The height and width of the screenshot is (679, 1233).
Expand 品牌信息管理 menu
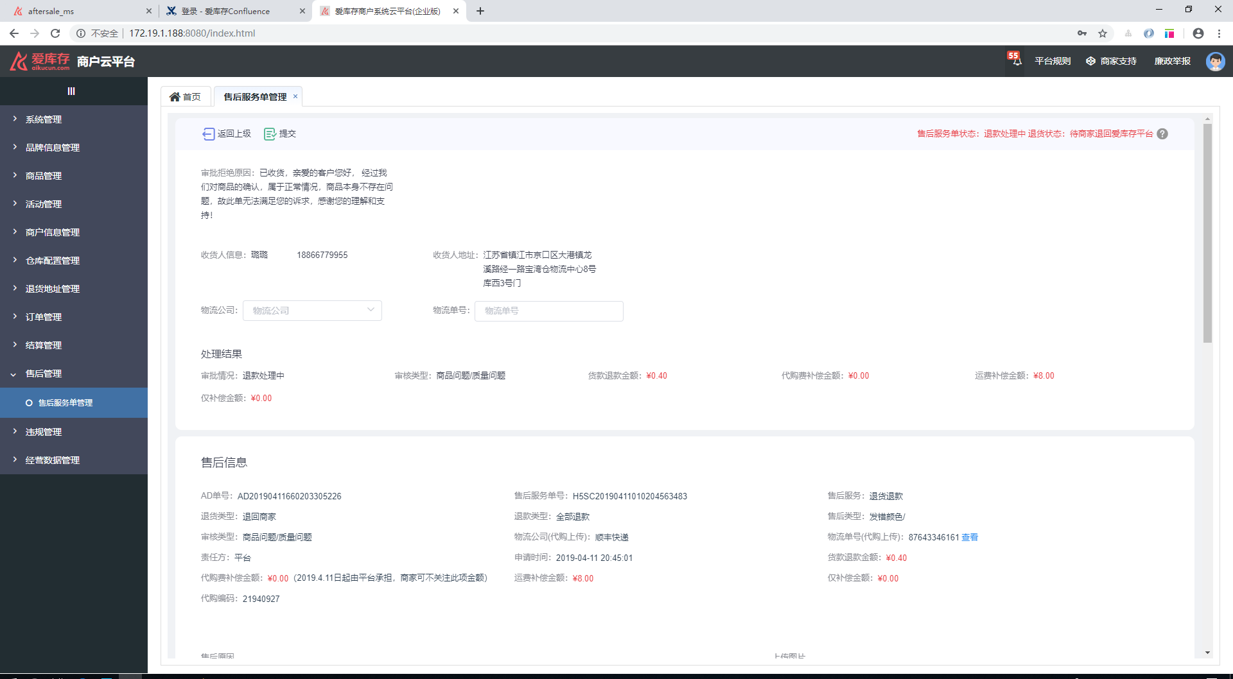pyautogui.click(x=74, y=148)
